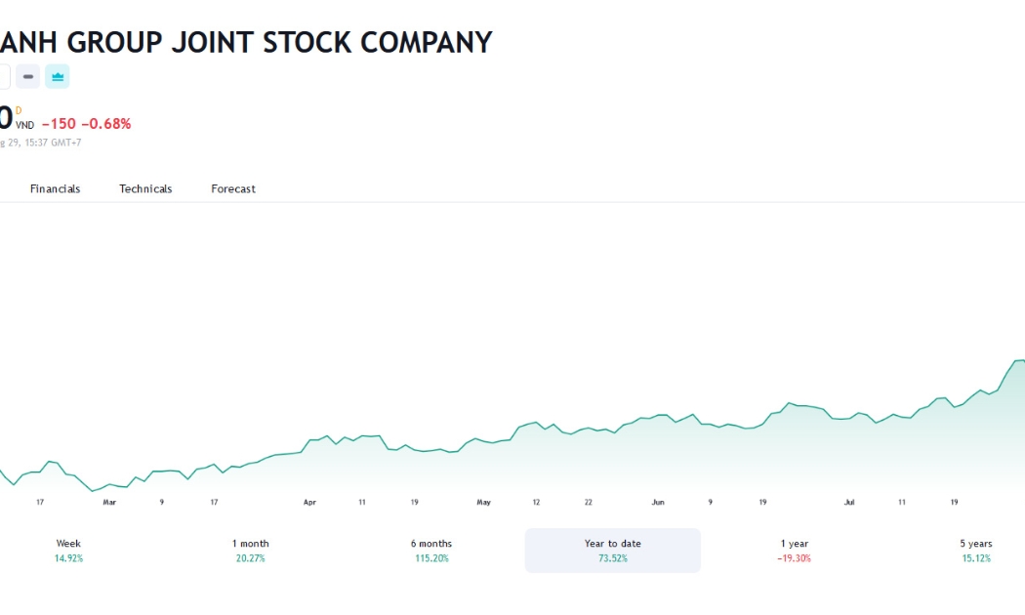Click the Jun label on the chart axis
The width and height of the screenshot is (1025, 615).
[x=658, y=502]
